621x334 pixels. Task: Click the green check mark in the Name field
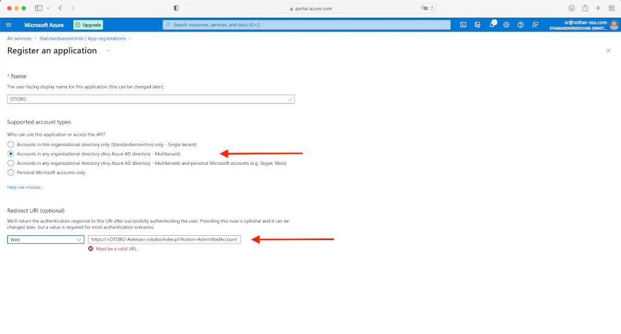tap(290, 99)
